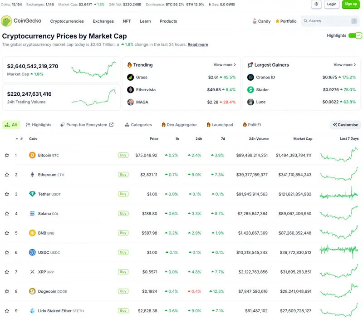
Task: Open the Products nav dropdown
Action: click(168, 21)
